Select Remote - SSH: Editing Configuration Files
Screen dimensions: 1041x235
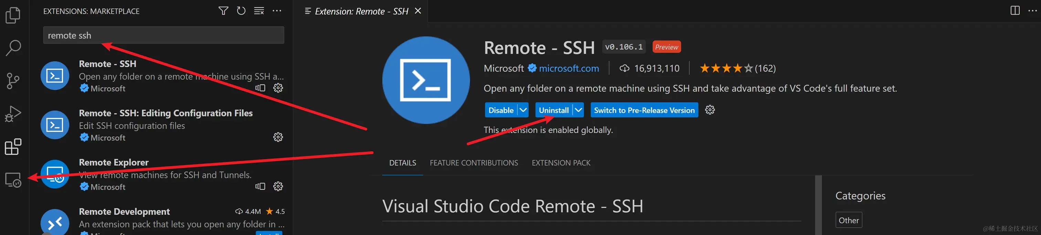(x=161, y=125)
